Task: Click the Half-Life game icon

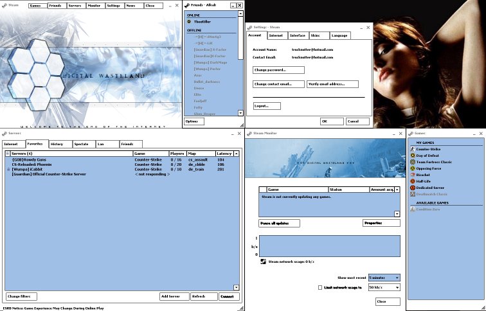Action: tap(413, 181)
